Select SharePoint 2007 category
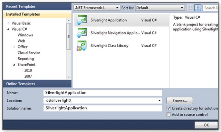Image resolution: width=221 pixels, height=132 pixels. pos(28,76)
